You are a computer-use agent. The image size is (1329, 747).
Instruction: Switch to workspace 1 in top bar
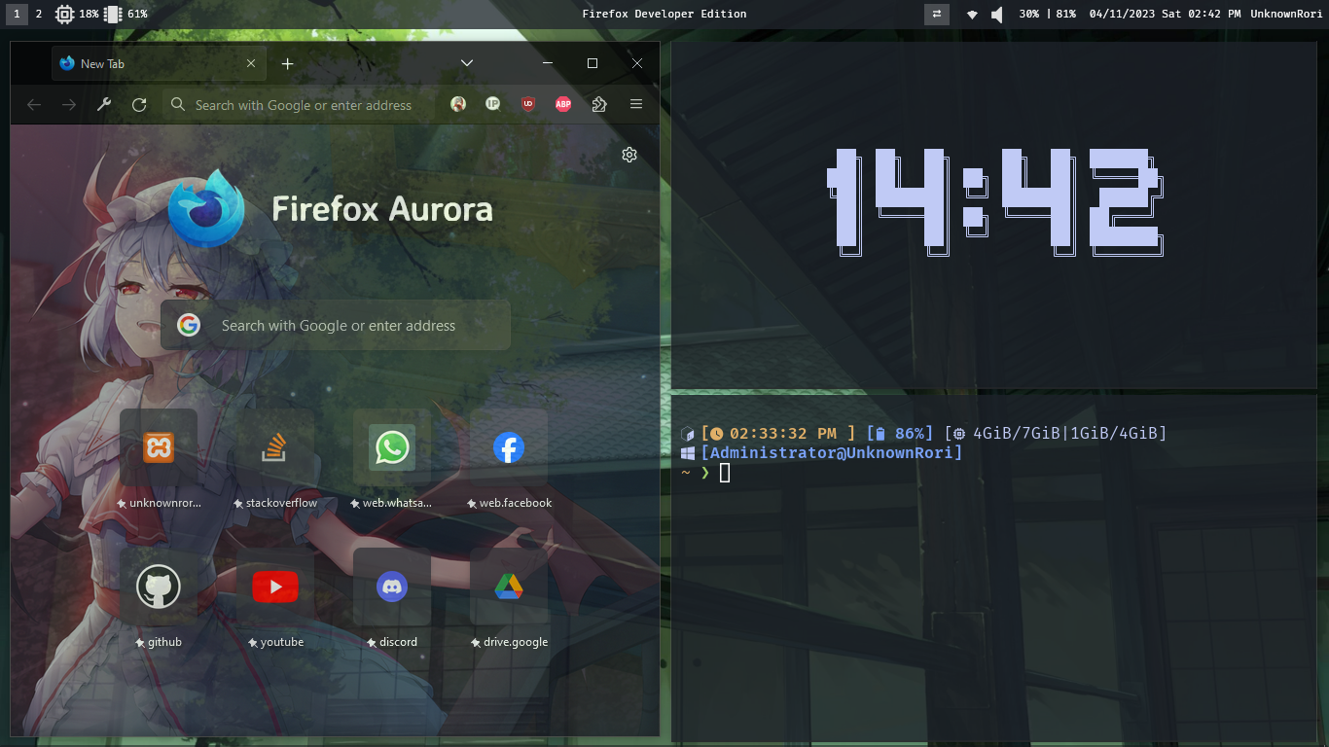16,14
